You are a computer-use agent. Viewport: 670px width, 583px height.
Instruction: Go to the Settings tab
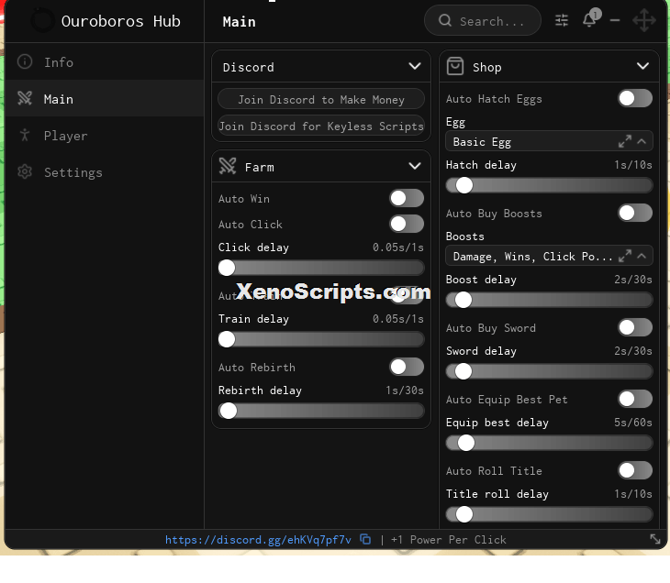[105, 172]
